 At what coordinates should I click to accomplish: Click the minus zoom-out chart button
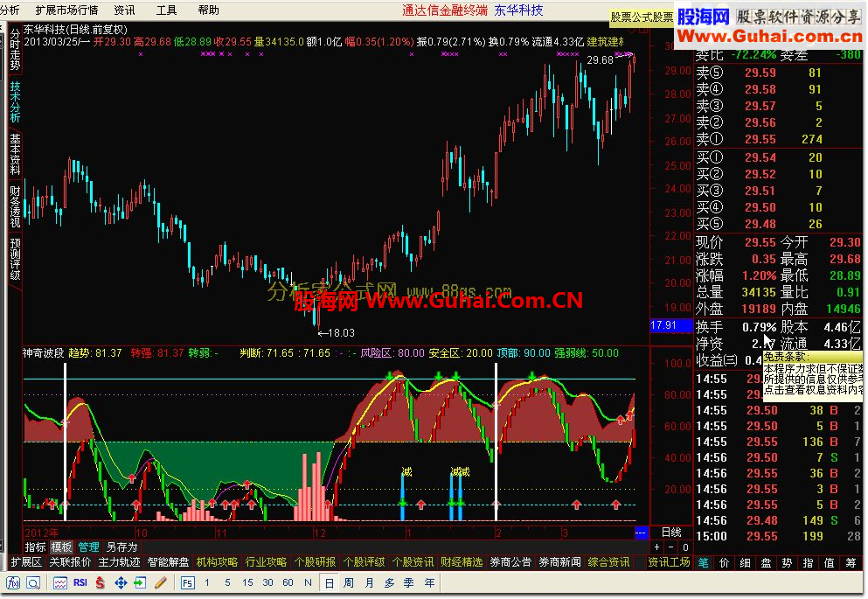click(x=671, y=547)
